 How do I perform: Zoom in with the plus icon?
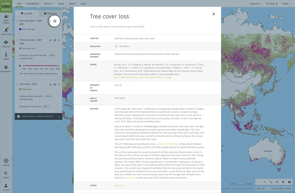click(x=264, y=182)
